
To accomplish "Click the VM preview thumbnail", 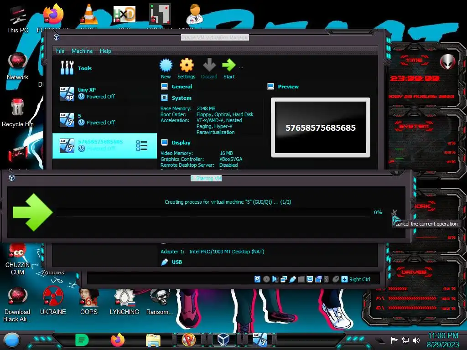I will [321, 128].
